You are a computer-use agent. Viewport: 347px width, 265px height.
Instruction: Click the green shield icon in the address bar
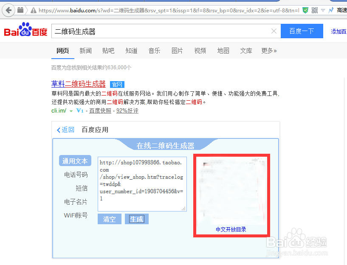pos(305,10)
